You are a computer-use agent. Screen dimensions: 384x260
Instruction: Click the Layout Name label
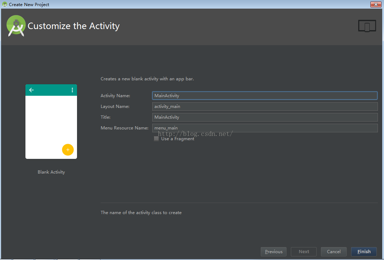(x=115, y=107)
